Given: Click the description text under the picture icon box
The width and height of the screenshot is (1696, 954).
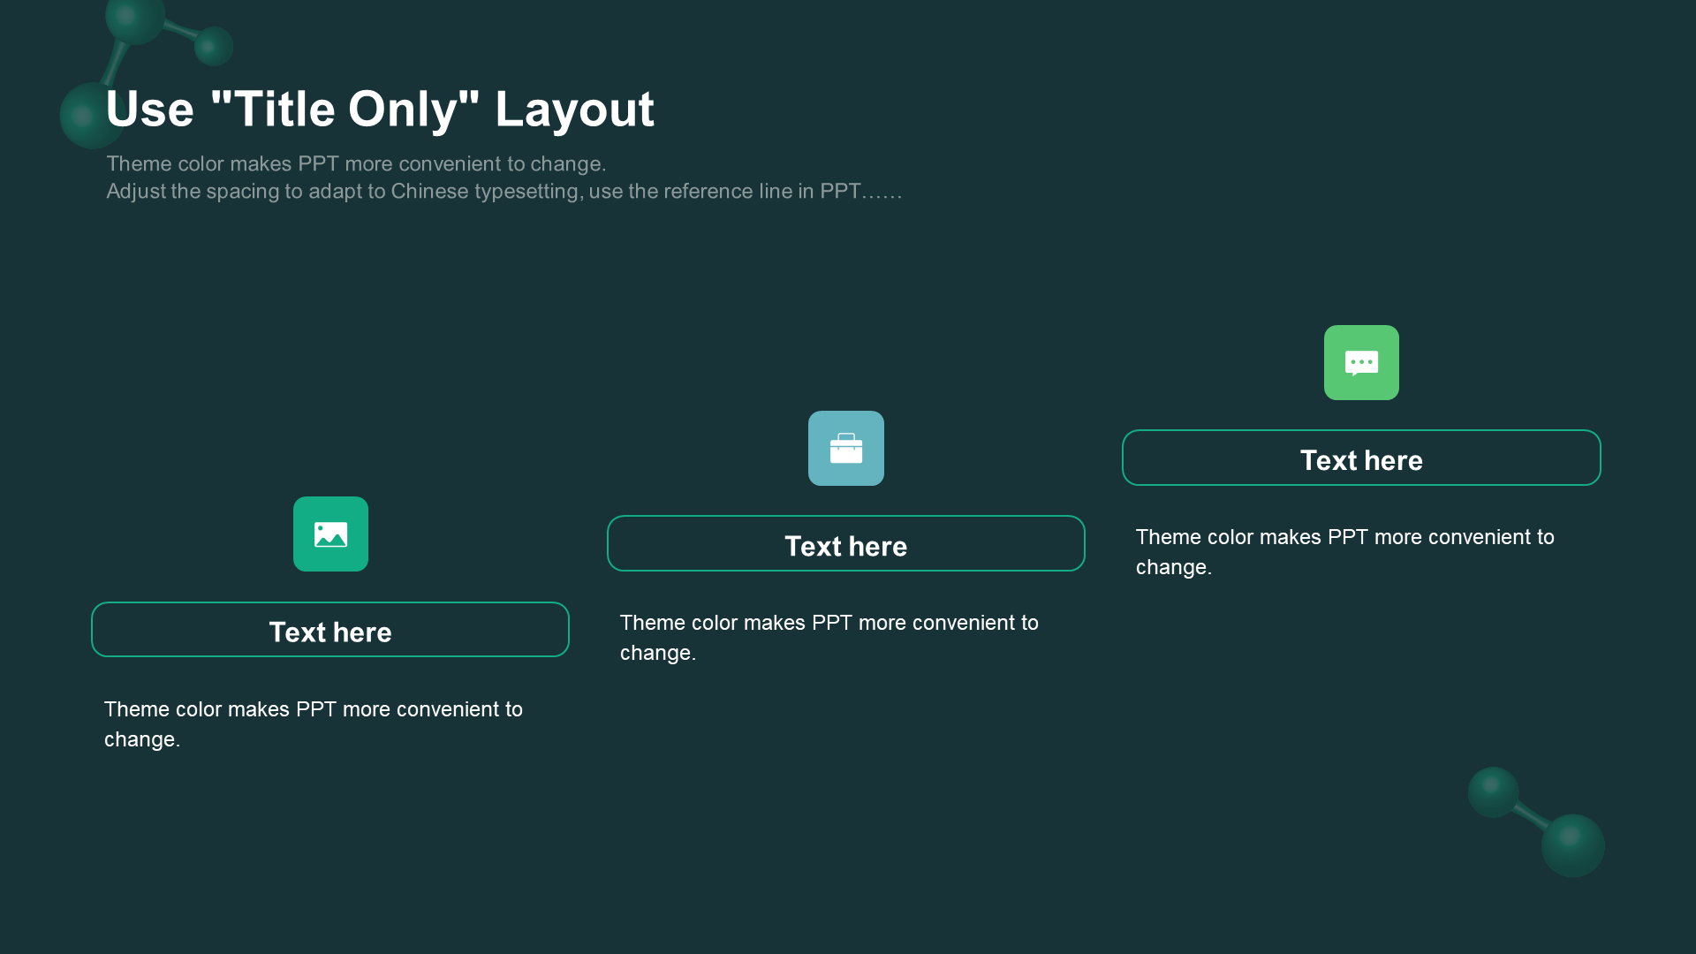Looking at the screenshot, I should (314, 724).
